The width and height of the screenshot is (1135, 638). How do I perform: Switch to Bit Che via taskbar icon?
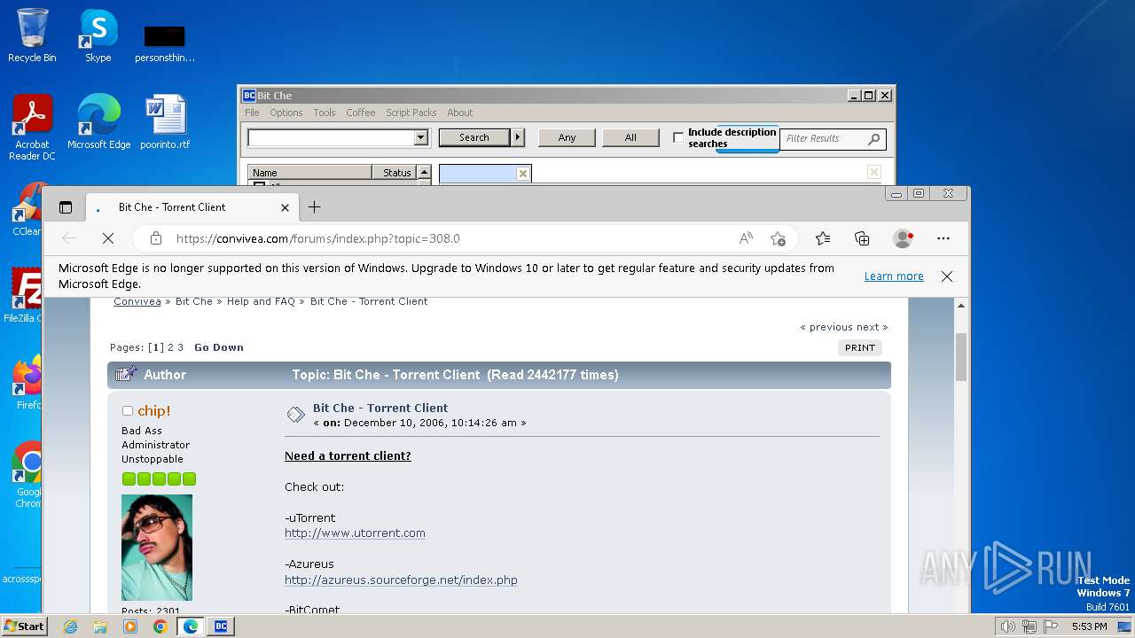221,626
